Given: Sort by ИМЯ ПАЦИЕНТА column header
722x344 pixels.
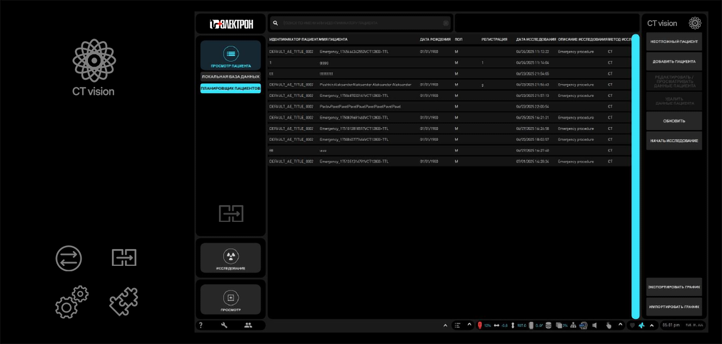Looking at the screenshot, I should click(x=334, y=39).
